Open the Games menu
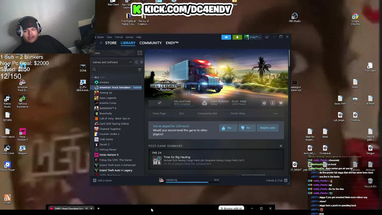 [129, 37]
